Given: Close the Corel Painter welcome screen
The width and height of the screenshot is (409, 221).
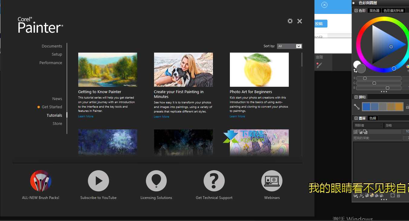Looking at the screenshot, I should (300, 21).
